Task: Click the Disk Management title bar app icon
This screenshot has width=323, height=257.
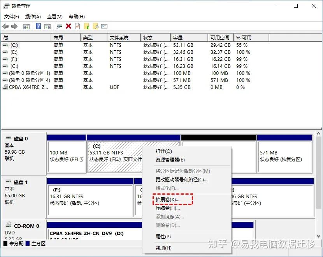Action: click(6, 6)
